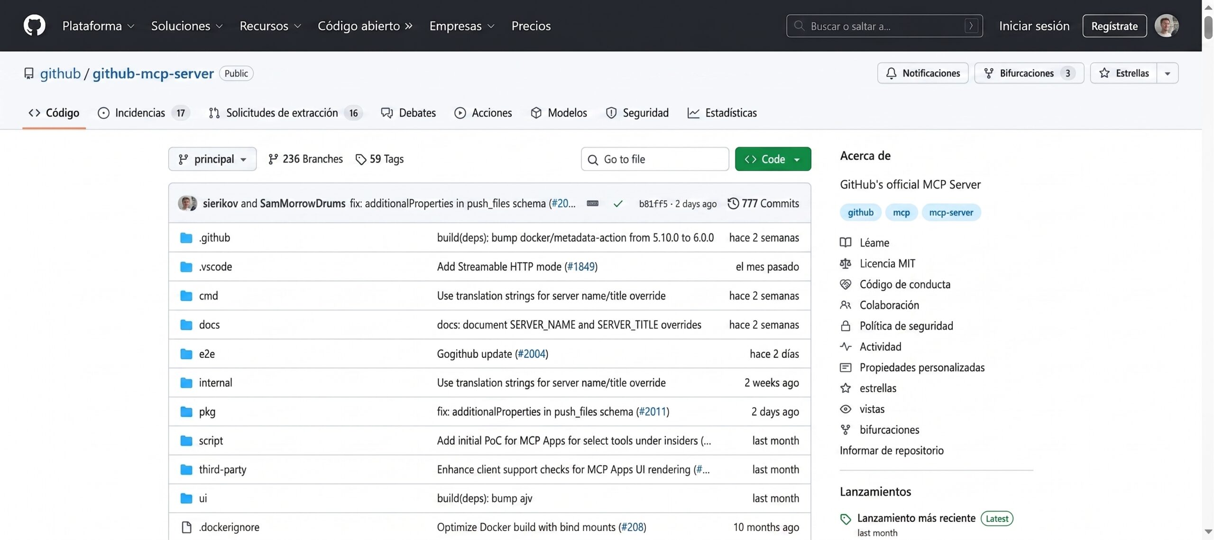Click the scale icon next to Licencia MIT
The height and width of the screenshot is (540, 1214).
tap(846, 264)
